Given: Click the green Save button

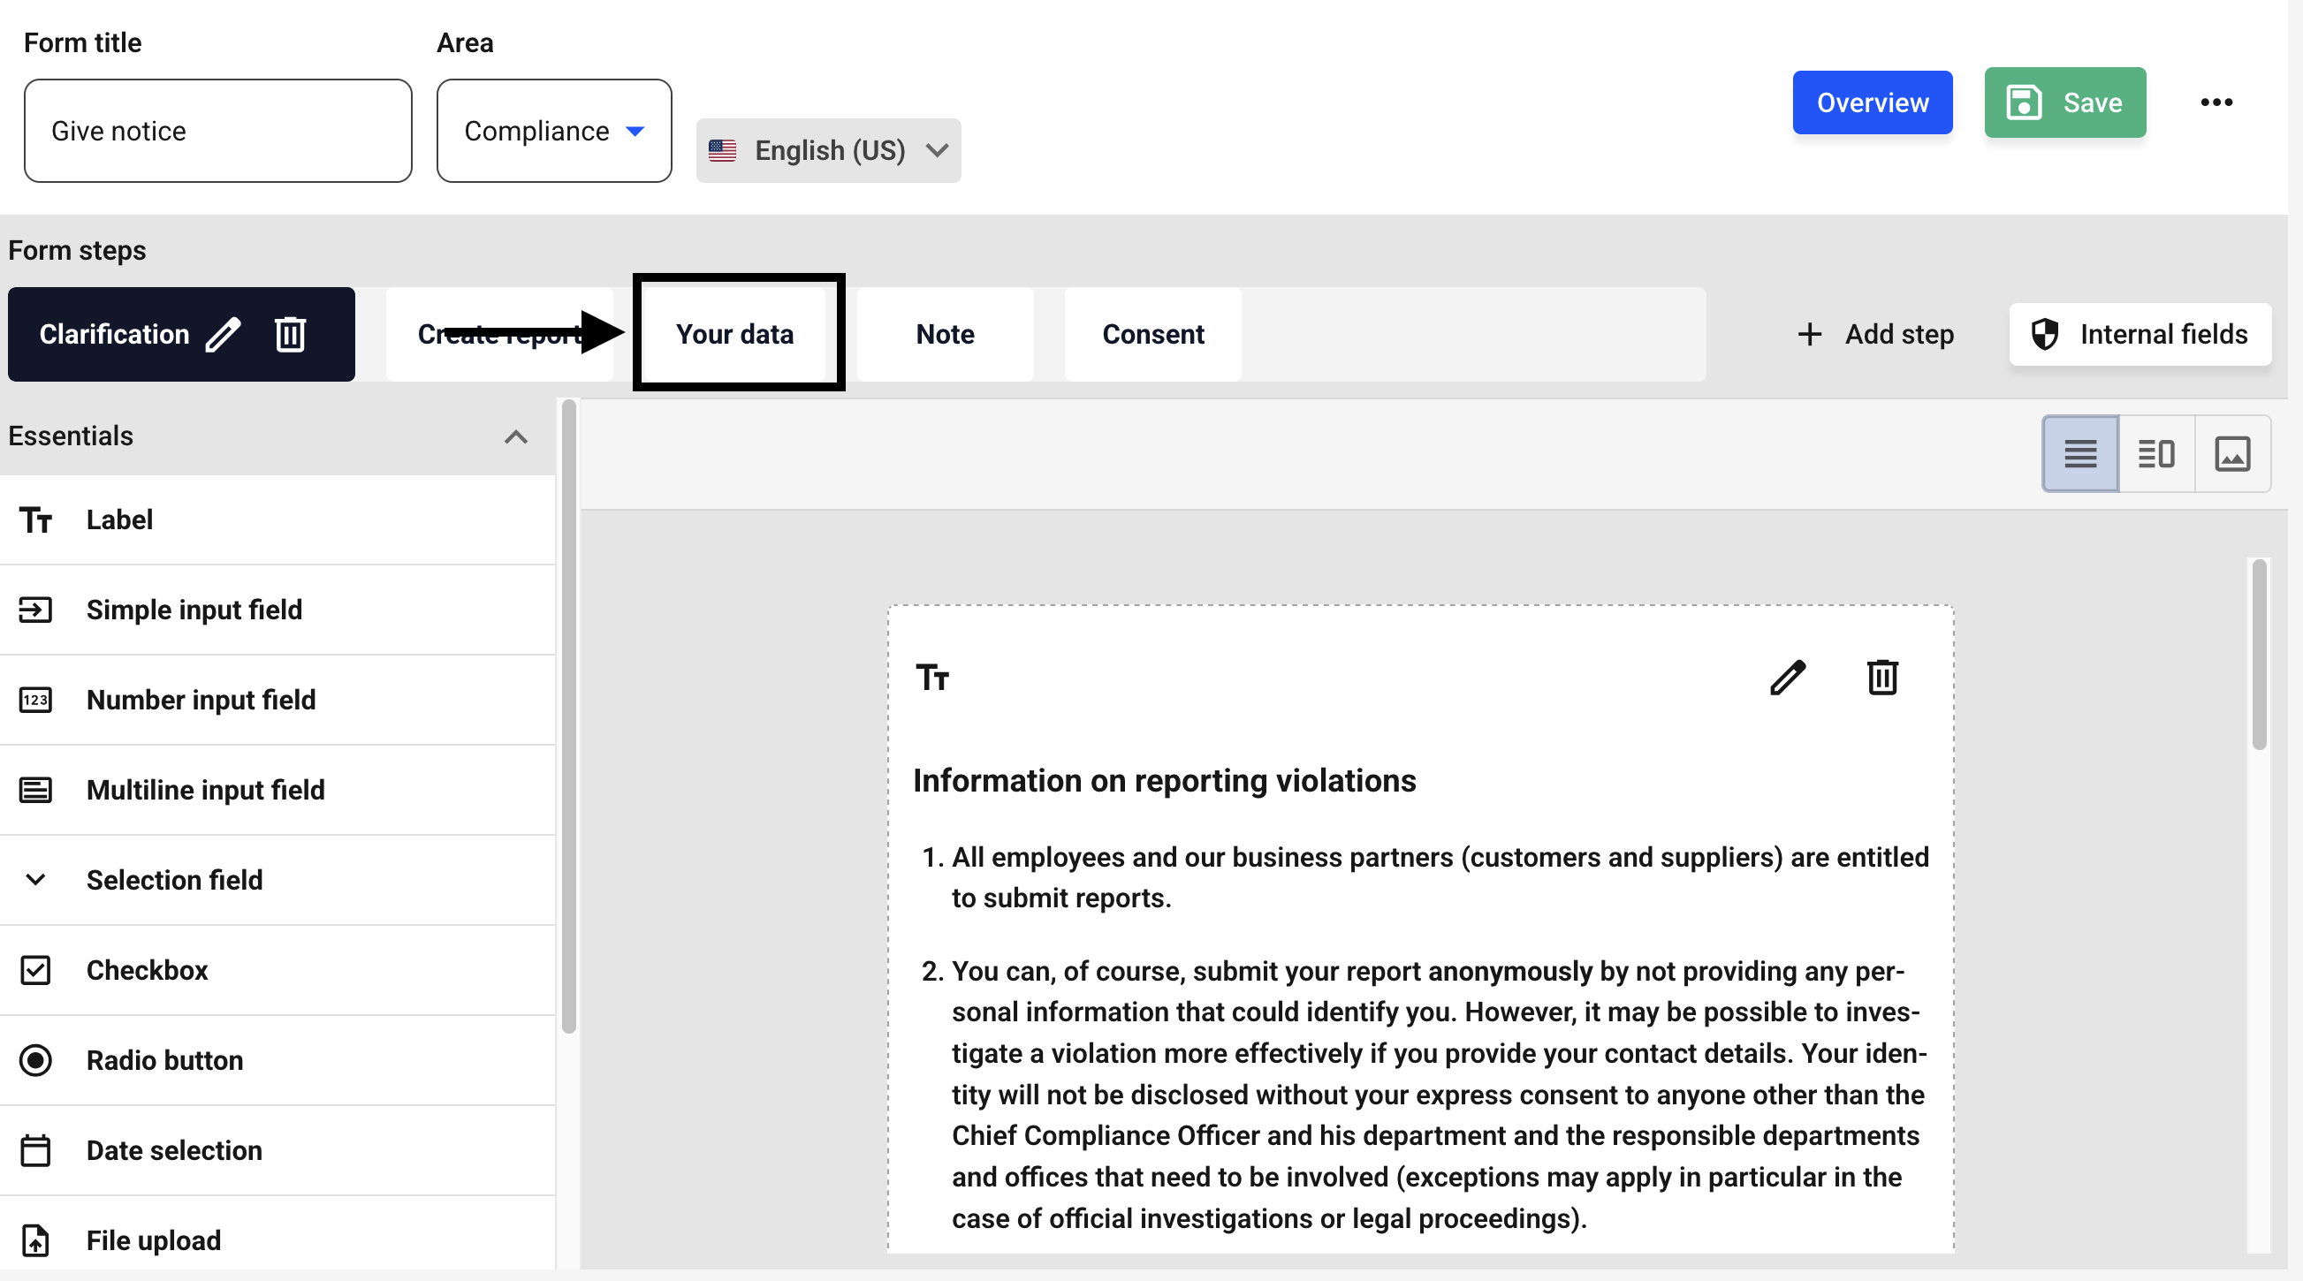Looking at the screenshot, I should pos(2064,102).
